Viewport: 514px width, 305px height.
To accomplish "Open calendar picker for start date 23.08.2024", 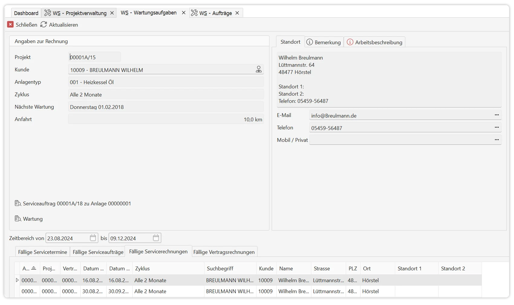I will pyautogui.click(x=93, y=238).
